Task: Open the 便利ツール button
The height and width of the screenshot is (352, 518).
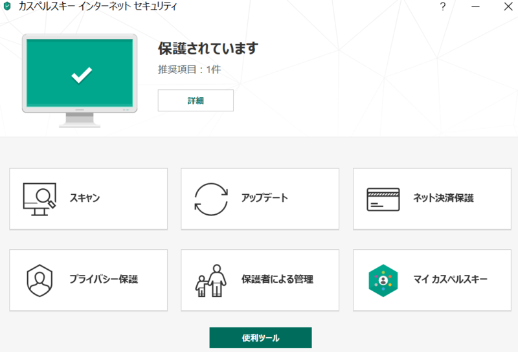Action: pos(261,338)
